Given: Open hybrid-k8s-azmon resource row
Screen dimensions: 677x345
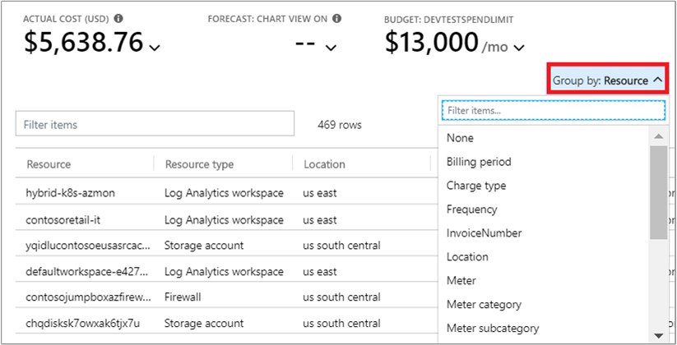Looking at the screenshot, I should click(71, 193).
